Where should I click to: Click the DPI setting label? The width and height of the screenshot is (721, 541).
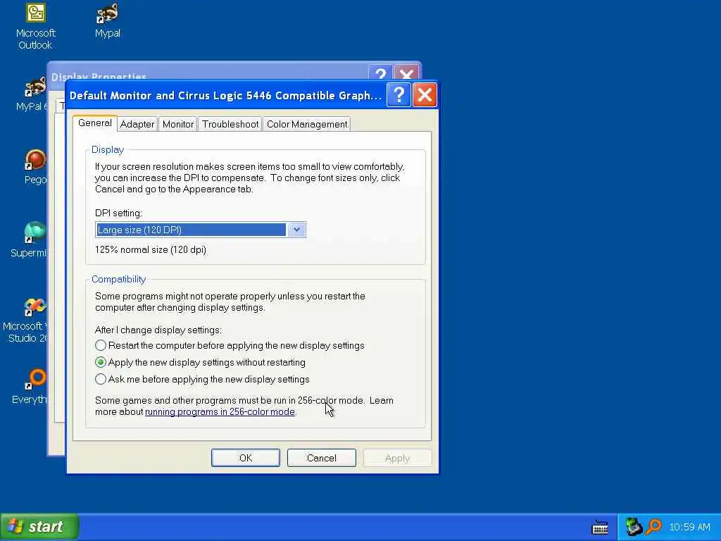(x=118, y=213)
